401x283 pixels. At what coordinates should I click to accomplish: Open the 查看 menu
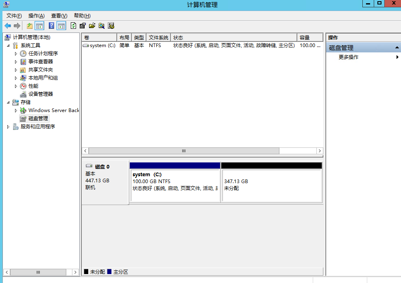pos(58,15)
